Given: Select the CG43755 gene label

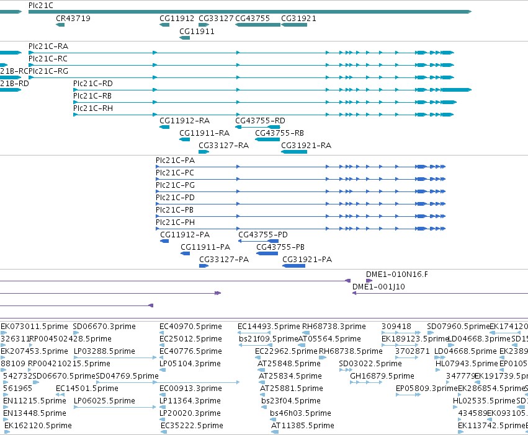Looking at the screenshot, I should point(253,18).
